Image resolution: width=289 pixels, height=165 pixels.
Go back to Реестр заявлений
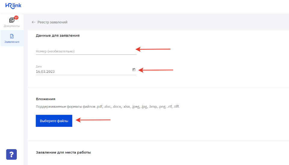coord(52,22)
